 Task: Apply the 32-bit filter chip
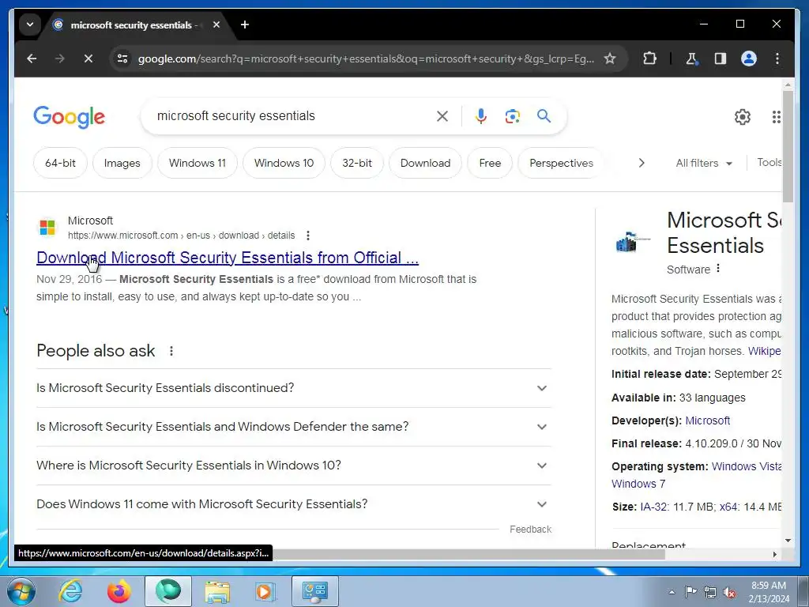357,163
